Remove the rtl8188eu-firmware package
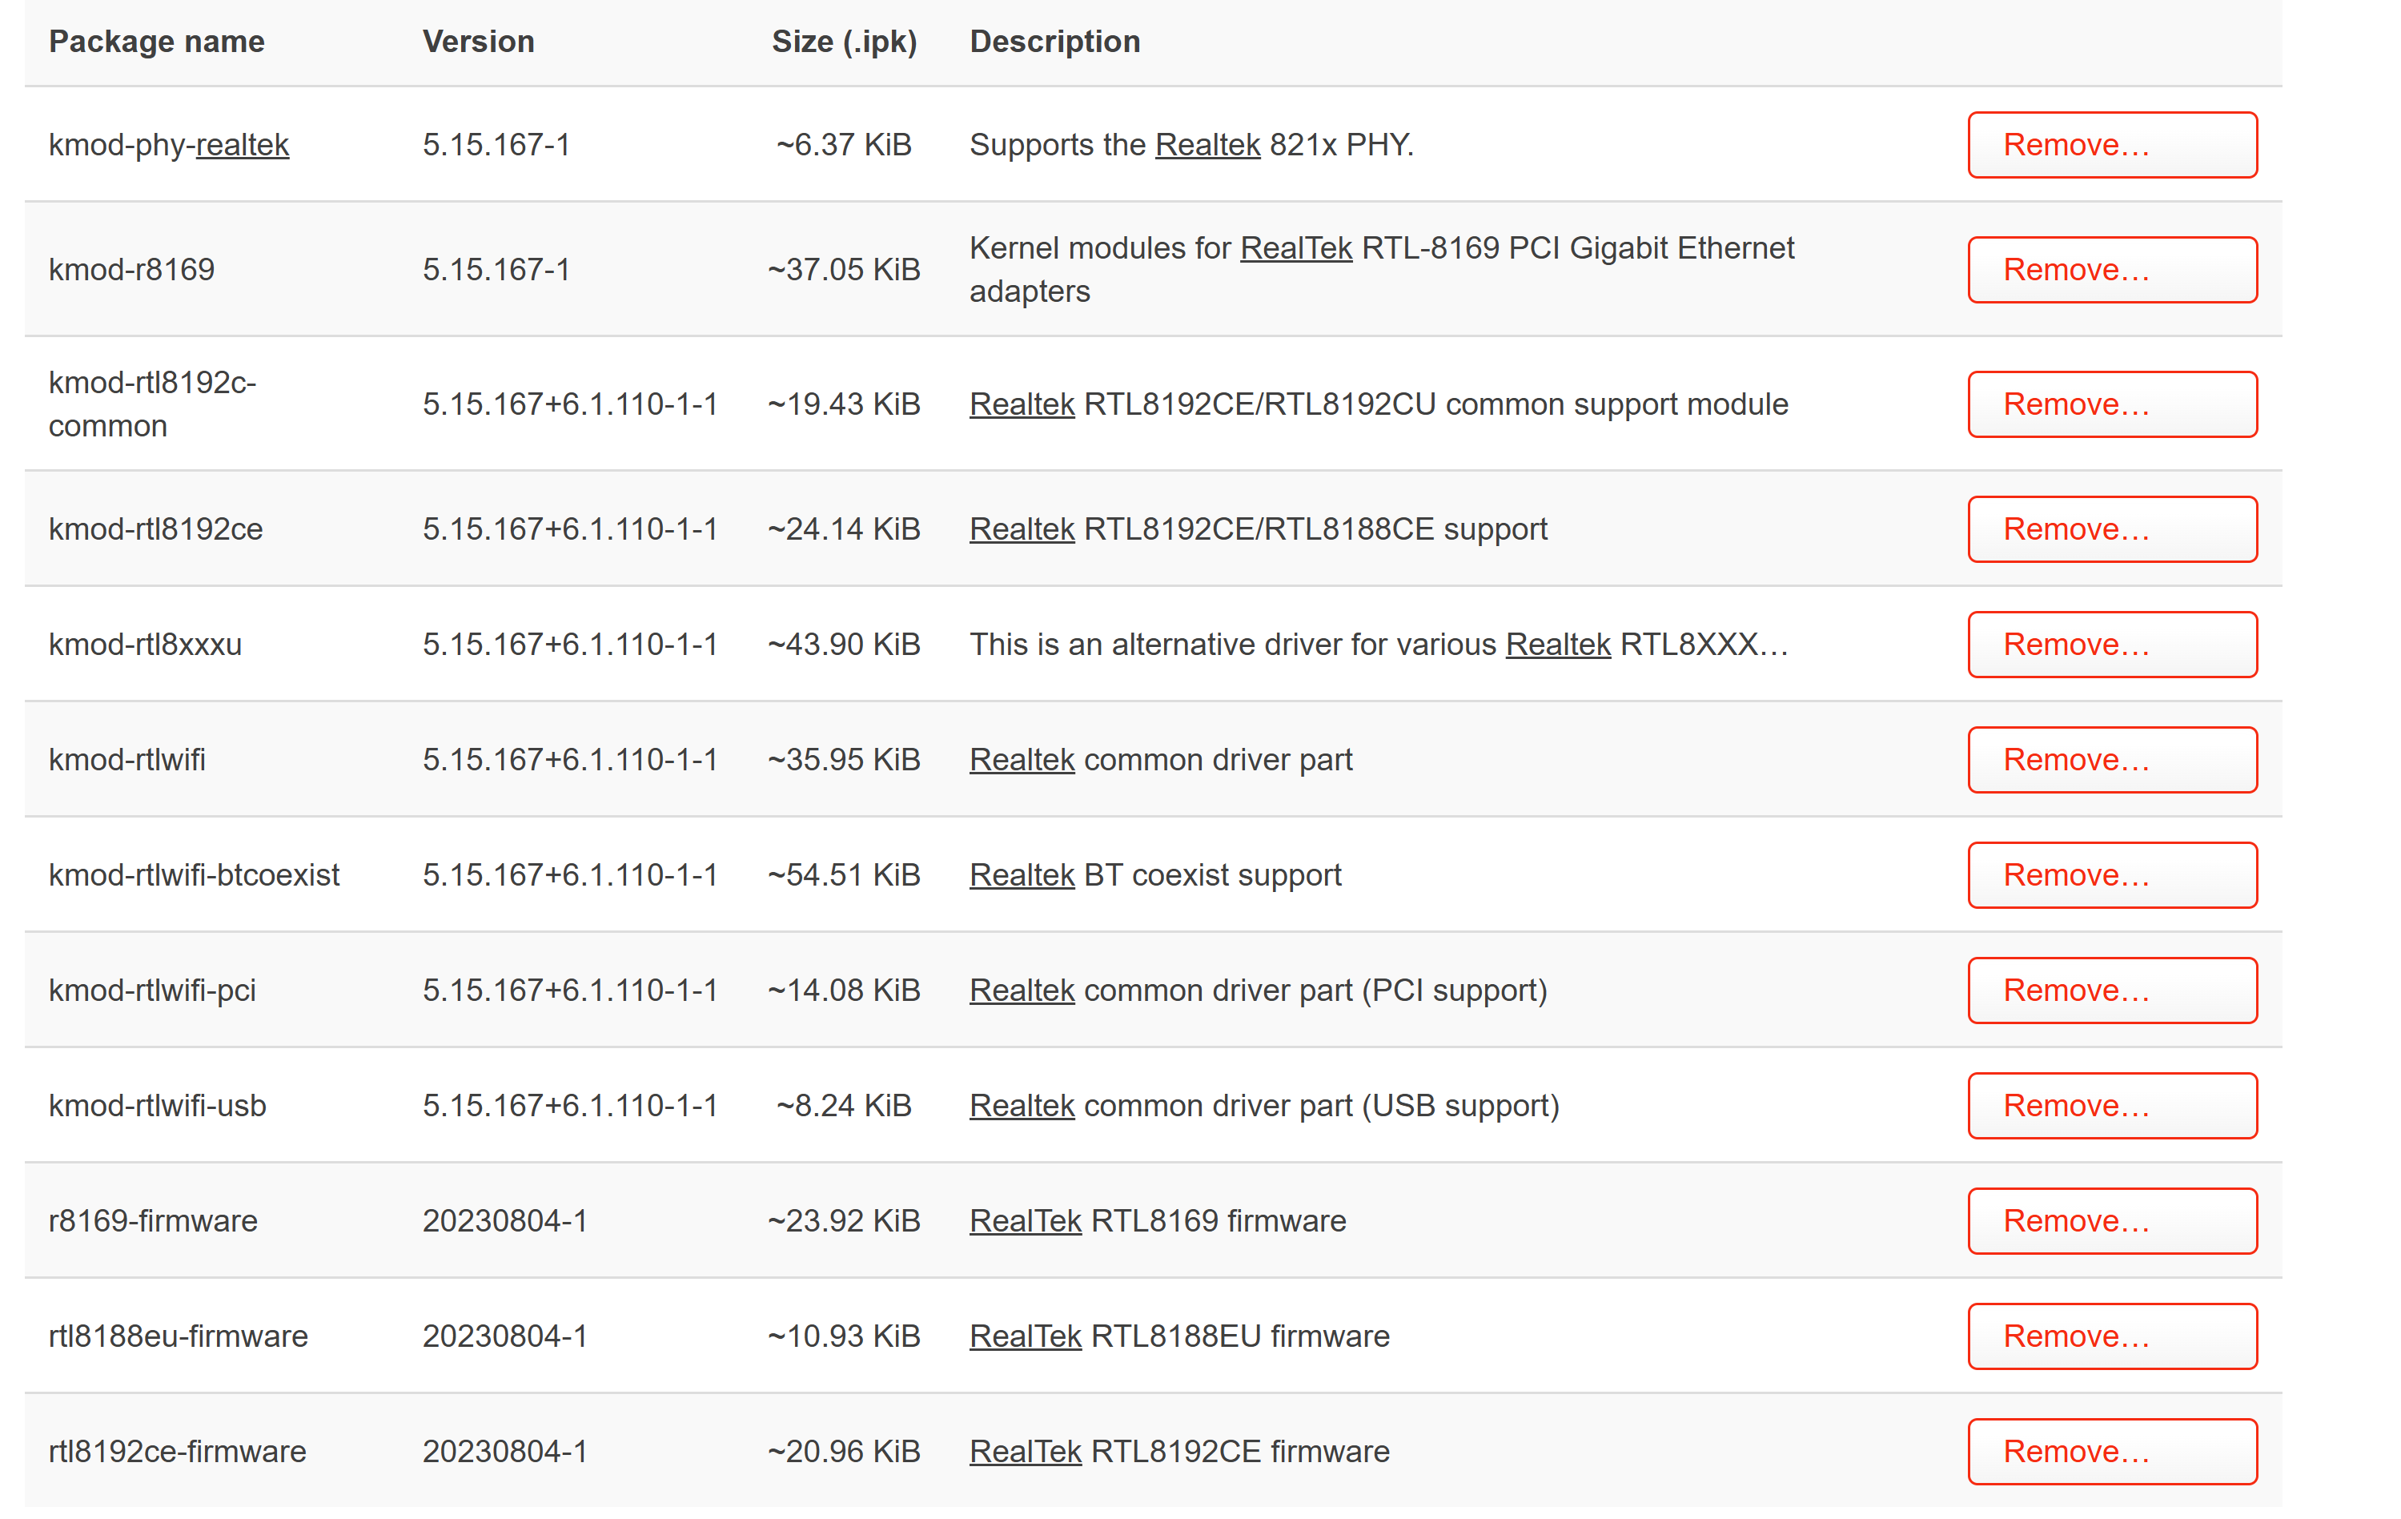 click(x=2112, y=1336)
